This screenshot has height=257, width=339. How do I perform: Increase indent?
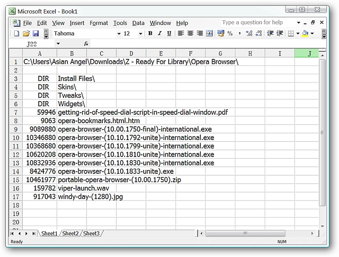(280, 33)
